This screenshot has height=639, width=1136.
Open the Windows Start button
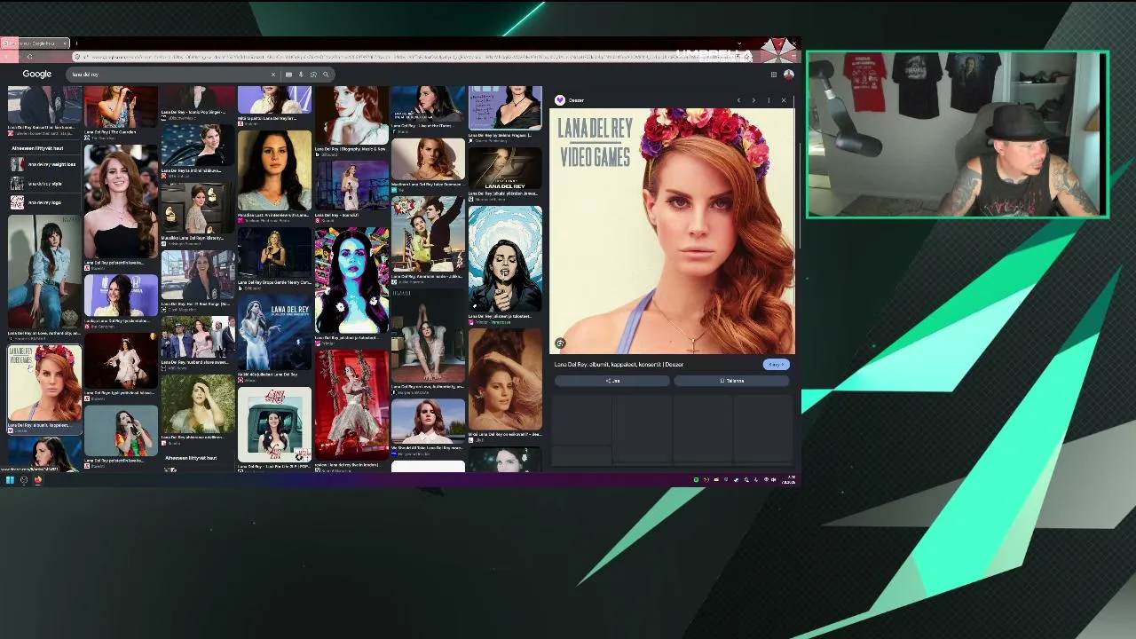(x=10, y=480)
